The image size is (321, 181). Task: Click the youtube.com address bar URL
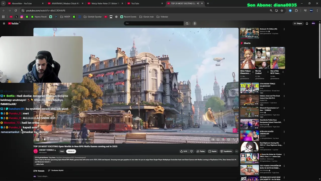(x=46, y=11)
